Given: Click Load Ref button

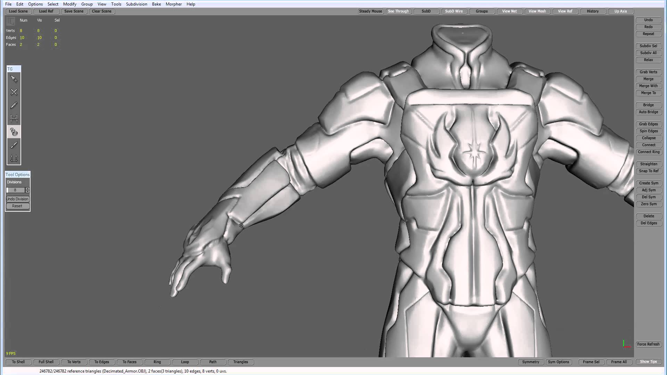Looking at the screenshot, I should 46,11.
